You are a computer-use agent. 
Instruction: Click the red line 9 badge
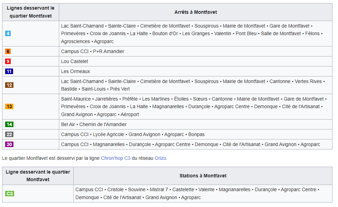click(x=8, y=61)
